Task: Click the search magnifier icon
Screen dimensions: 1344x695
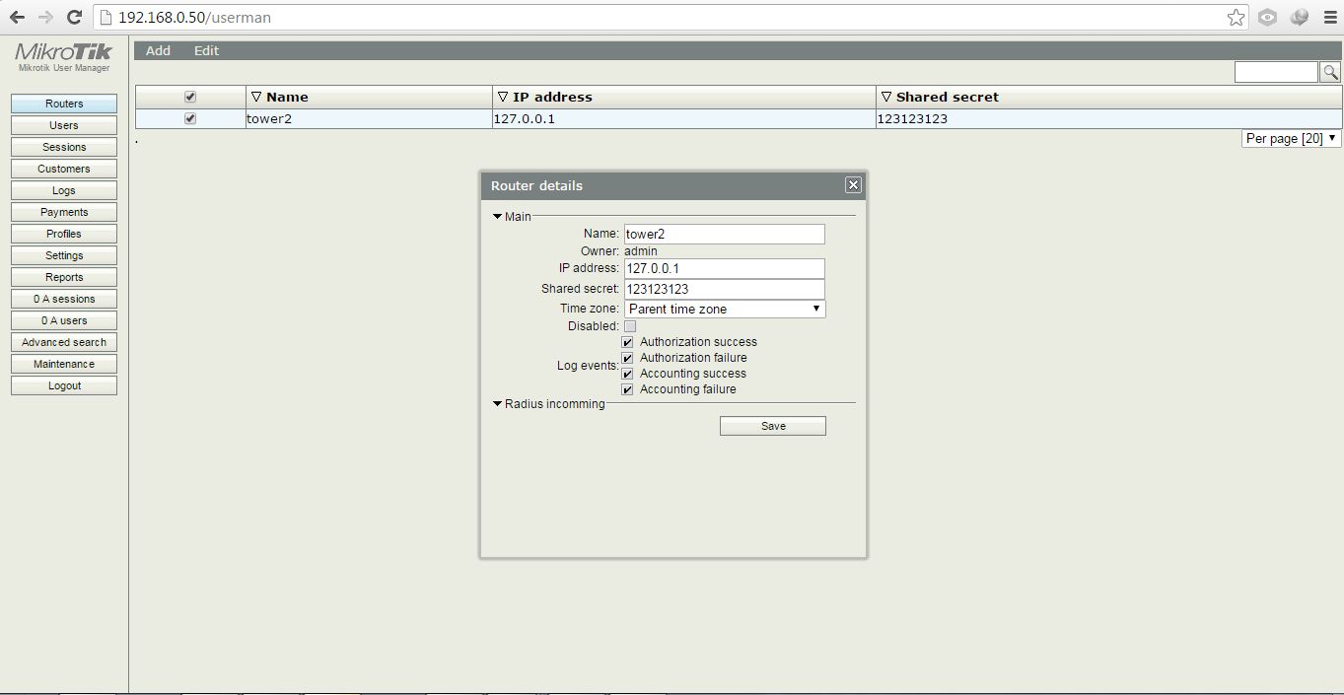Action: 1330,72
